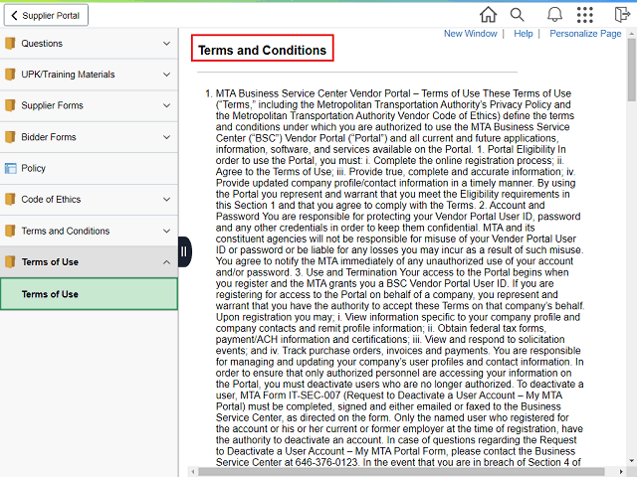Expand Terms and Conditions sidebar chevron
The image size is (637, 477).
(166, 231)
